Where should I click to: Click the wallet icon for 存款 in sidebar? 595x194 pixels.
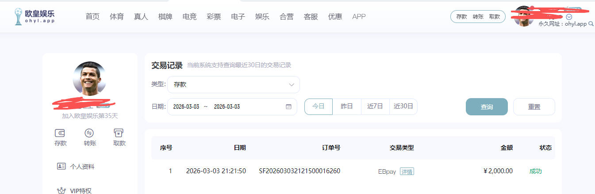click(x=60, y=133)
